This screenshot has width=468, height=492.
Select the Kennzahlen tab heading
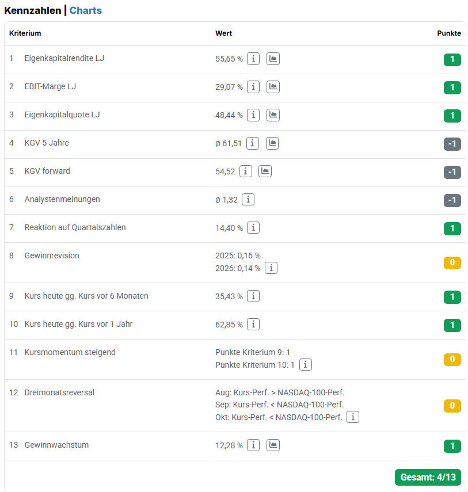(x=32, y=10)
